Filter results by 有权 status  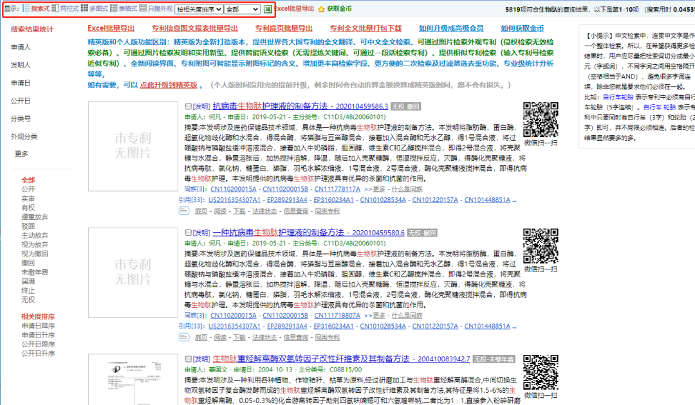click(x=28, y=208)
